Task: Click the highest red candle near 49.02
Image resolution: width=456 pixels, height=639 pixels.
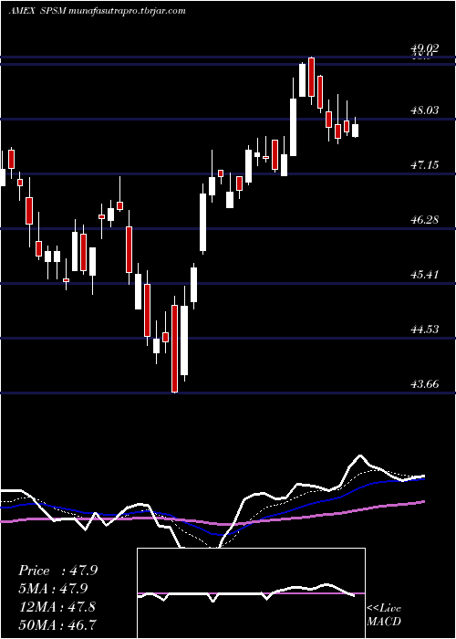Action: coord(312,77)
